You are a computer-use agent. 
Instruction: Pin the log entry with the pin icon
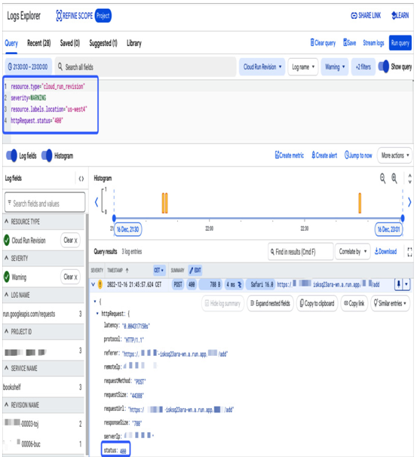coord(398,284)
